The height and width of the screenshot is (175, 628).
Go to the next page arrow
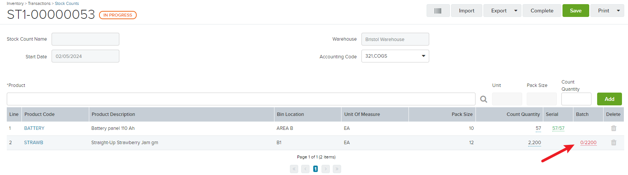coord(326,169)
